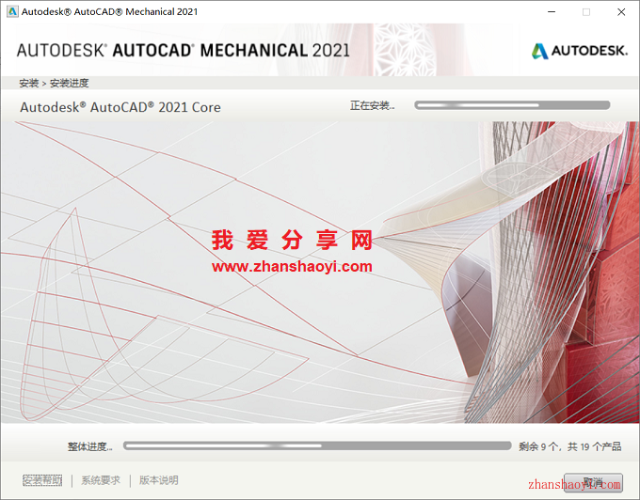Click the 'Autodesk AutoCAD 2021 Core' product label
This screenshot has height=500, width=640.
coord(120,107)
